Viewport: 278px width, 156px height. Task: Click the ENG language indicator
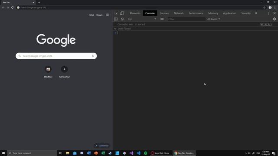(x=258, y=153)
